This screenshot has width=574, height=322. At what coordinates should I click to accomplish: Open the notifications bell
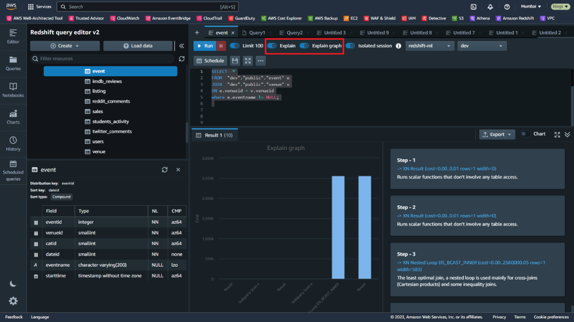click(490, 6)
